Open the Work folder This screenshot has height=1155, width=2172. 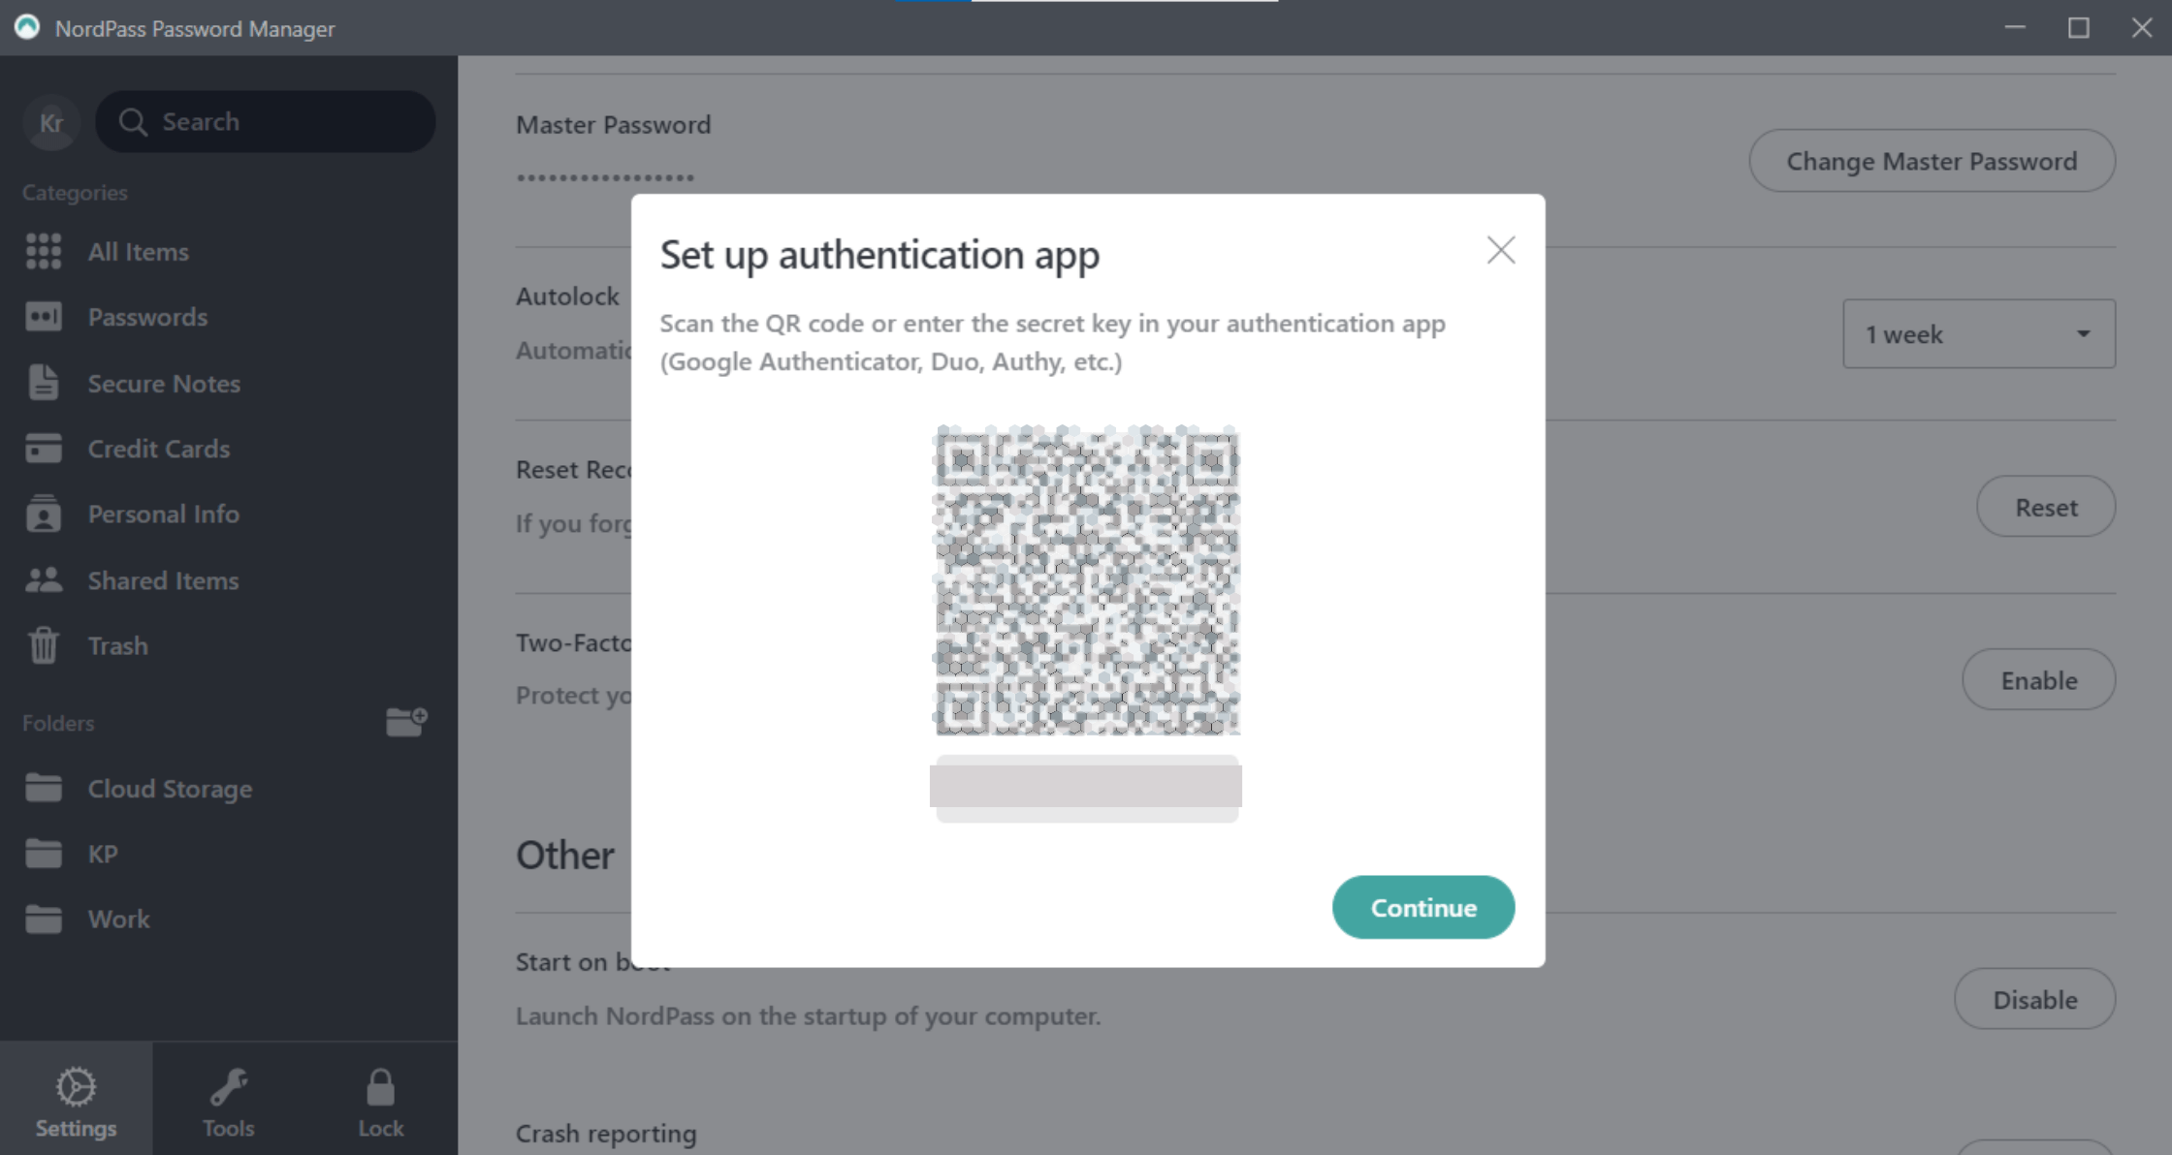tap(118, 919)
